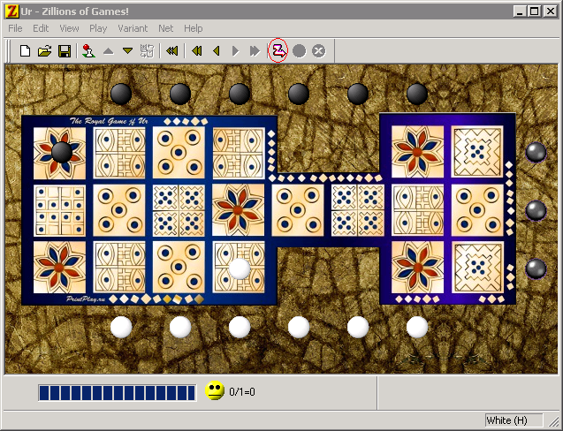Open a saved game via the folder icon
Image resolution: width=563 pixels, height=431 pixels.
pos(44,51)
